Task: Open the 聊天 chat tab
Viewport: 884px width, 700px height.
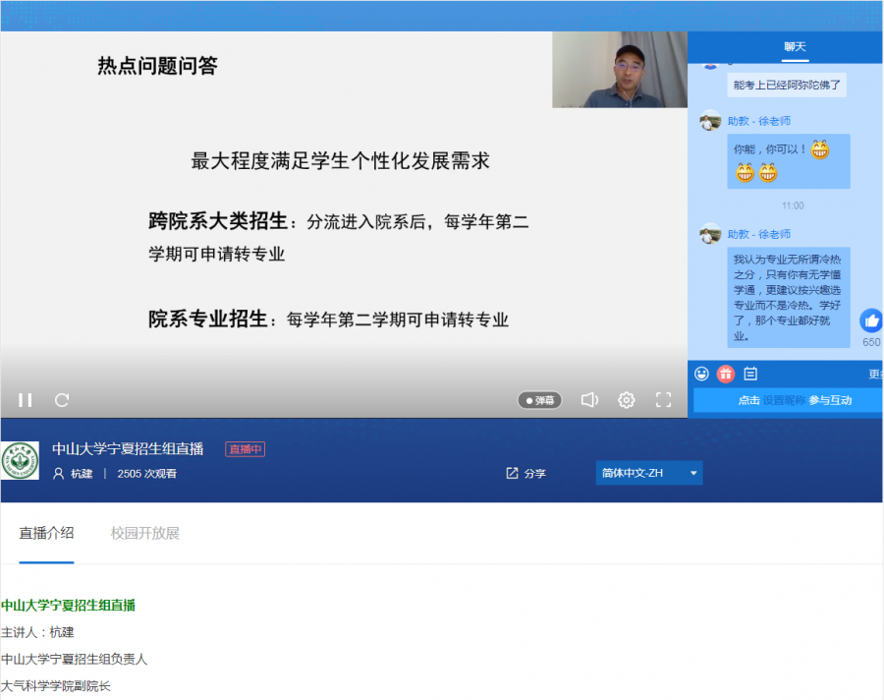Action: pos(795,47)
